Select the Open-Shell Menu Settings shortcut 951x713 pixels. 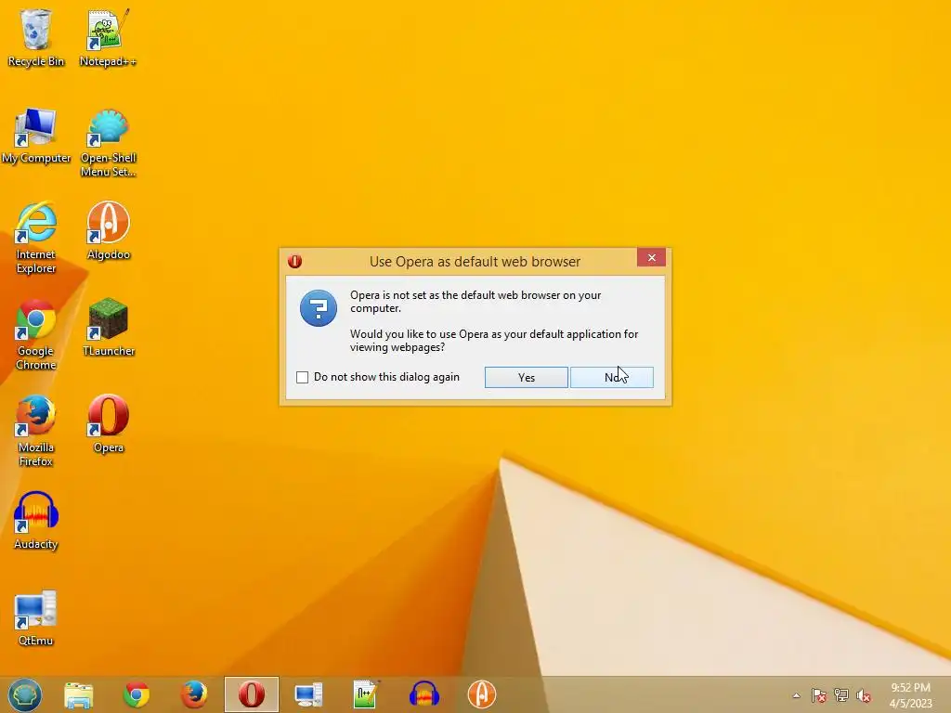[x=108, y=142]
